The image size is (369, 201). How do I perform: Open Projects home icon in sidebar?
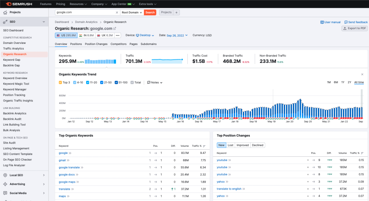coord(5,13)
